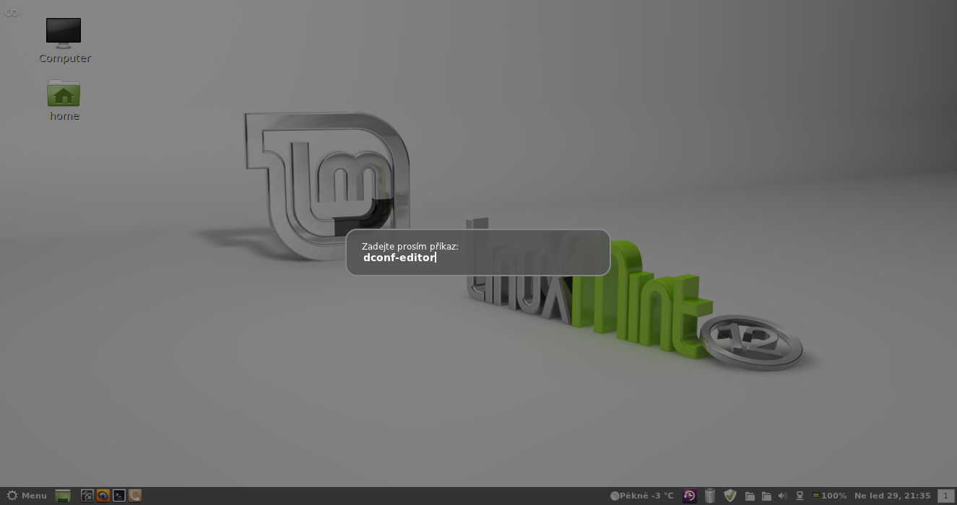
Task: Launch the blue eye application in panel
Action: pos(103,496)
